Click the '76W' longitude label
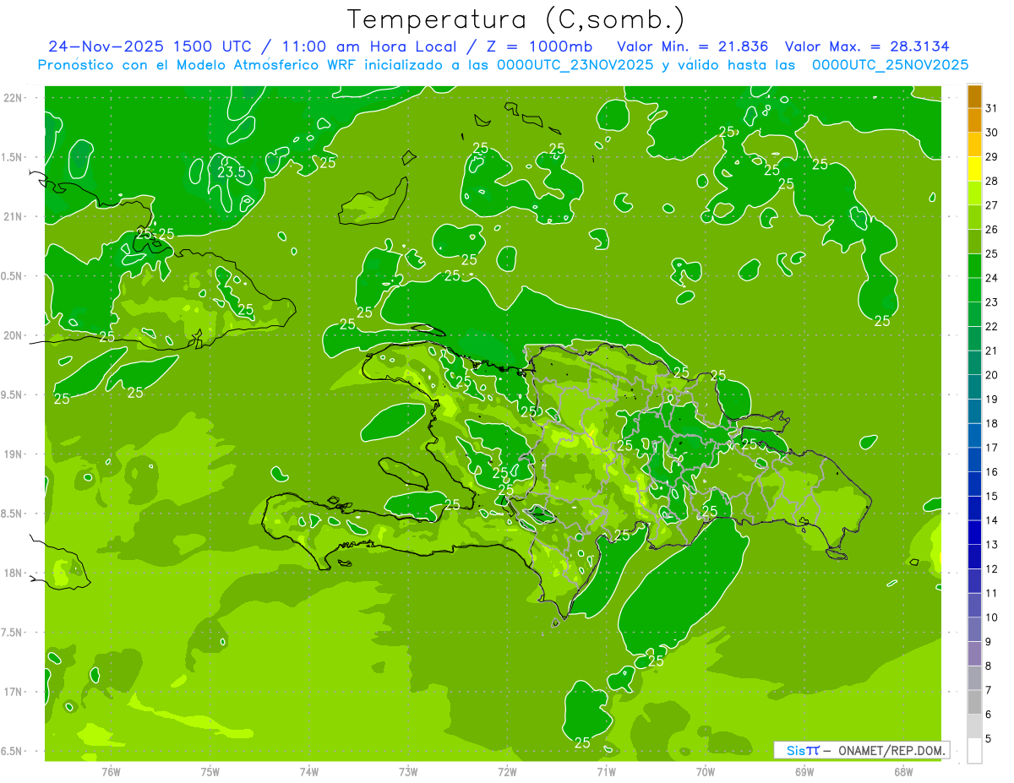Screen dimensions: 1014x783 [x=111, y=771]
